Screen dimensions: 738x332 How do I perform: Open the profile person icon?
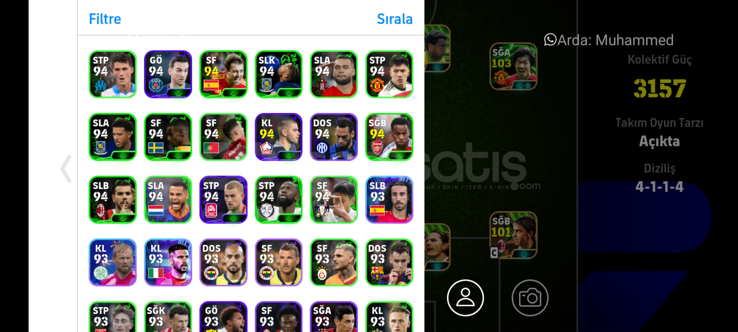click(465, 298)
